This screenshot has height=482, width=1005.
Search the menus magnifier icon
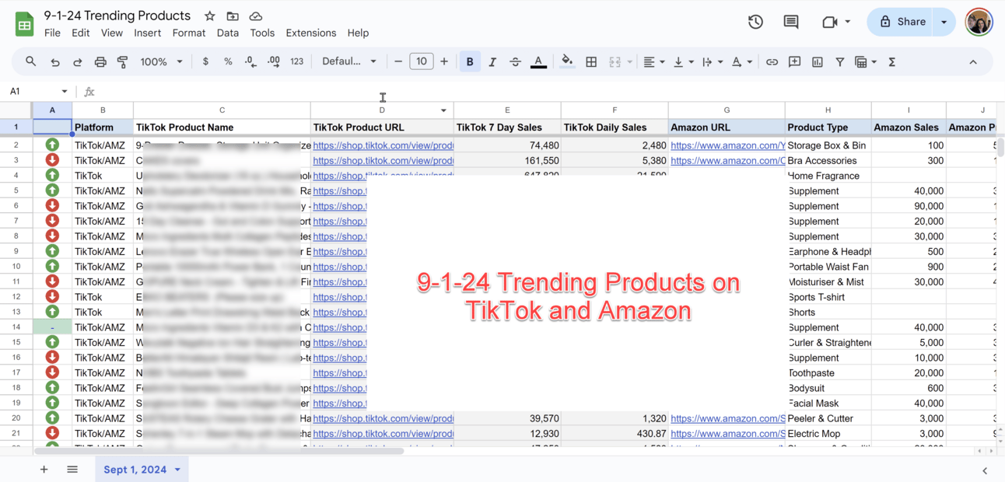coord(30,61)
